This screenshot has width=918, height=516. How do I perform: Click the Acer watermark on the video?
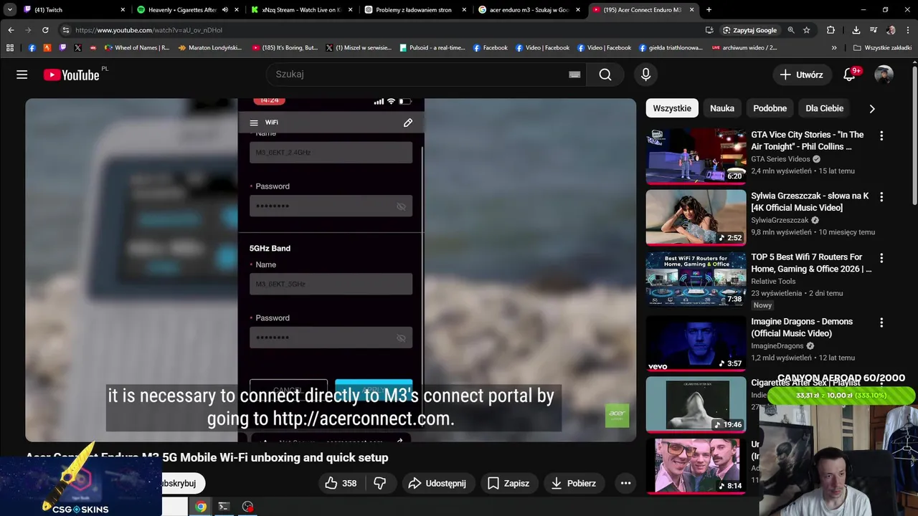[x=617, y=416]
